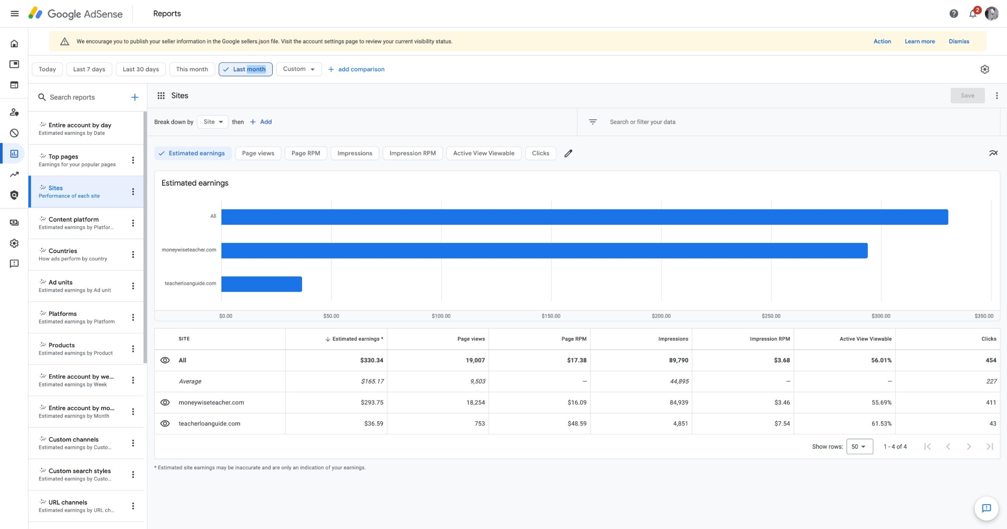
Task: Toggle the Estimated earnings metric chip
Action: click(x=193, y=153)
